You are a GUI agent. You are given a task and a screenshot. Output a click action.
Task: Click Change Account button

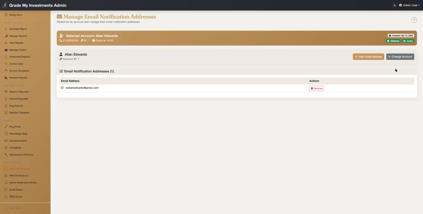(400, 57)
